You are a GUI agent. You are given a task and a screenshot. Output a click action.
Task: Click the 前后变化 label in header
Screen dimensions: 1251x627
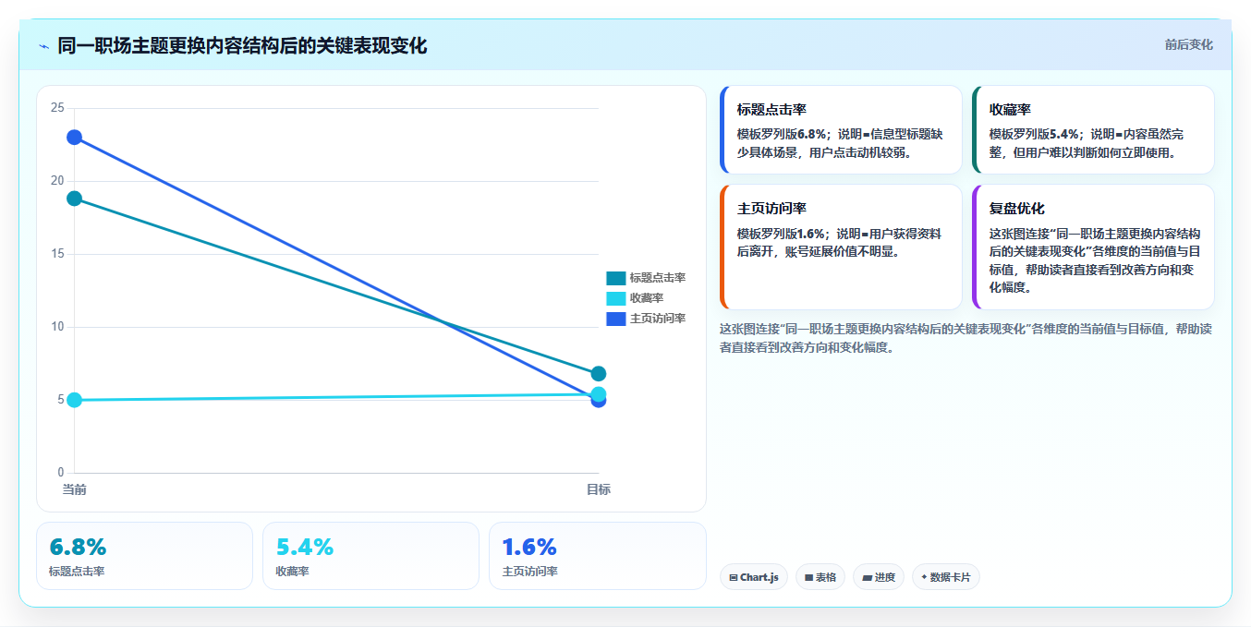(x=1188, y=44)
